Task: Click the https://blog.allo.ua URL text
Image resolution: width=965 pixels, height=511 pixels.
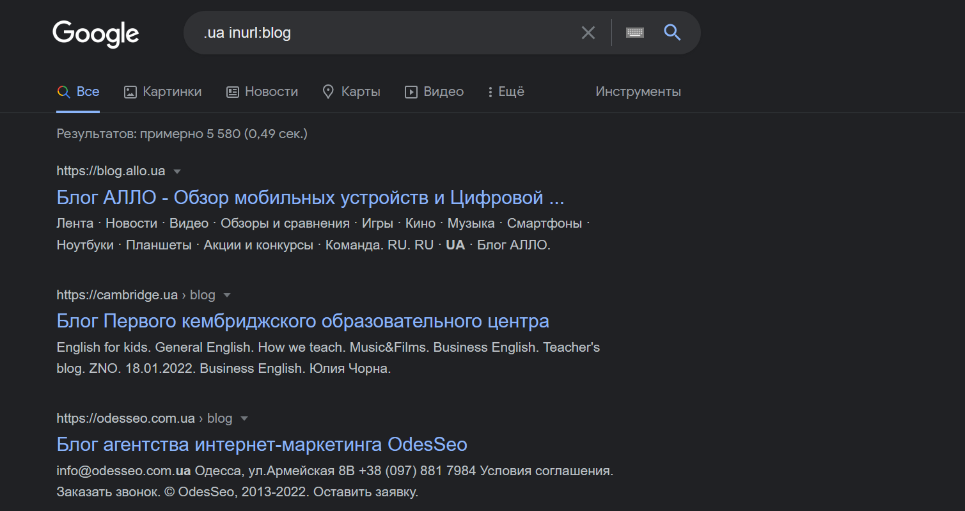Action: tap(111, 171)
